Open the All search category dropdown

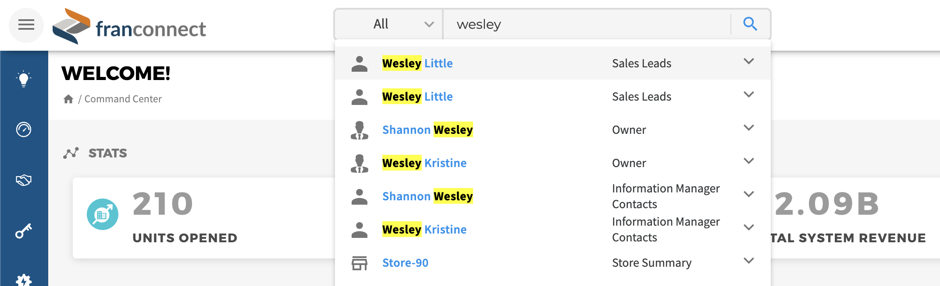coord(388,24)
